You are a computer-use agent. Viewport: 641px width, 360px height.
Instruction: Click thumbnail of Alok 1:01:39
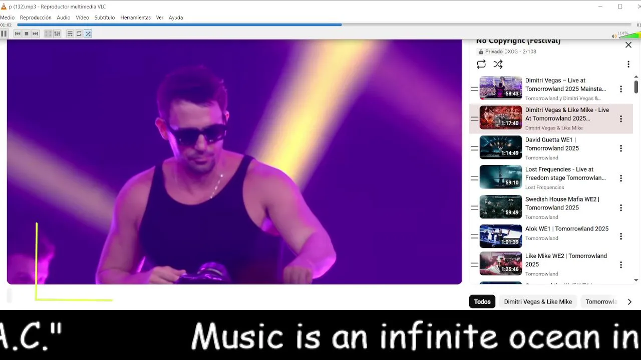pos(501,236)
